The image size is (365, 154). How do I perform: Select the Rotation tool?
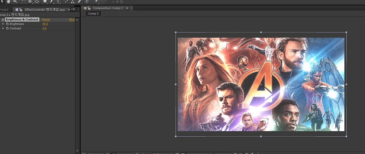pyautogui.click(x=24, y=1)
